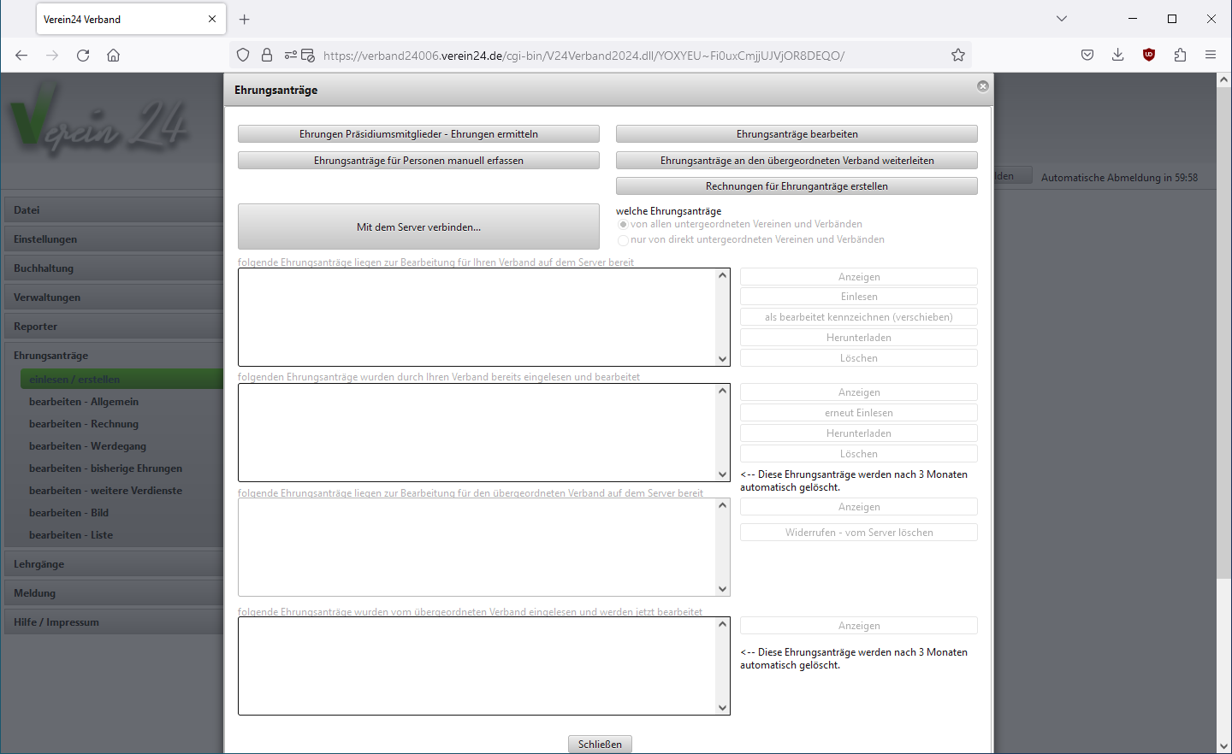The width and height of the screenshot is (1232, 754).
Task: Click Mit dem Server verbinden...
Action: point(418,227)
